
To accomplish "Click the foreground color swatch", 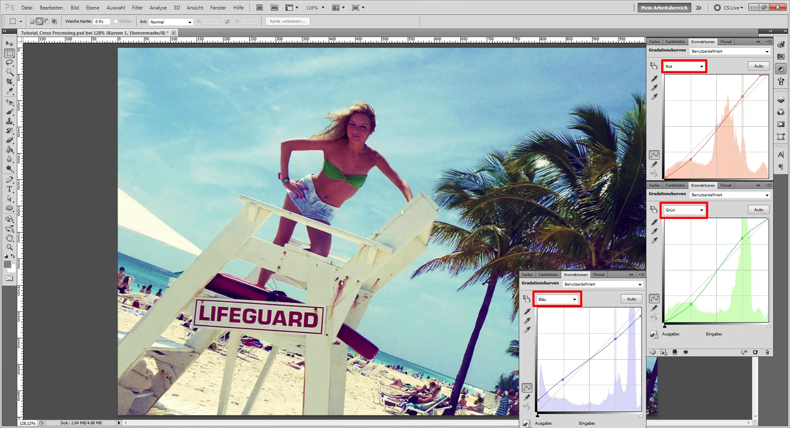I will (7, 264).
